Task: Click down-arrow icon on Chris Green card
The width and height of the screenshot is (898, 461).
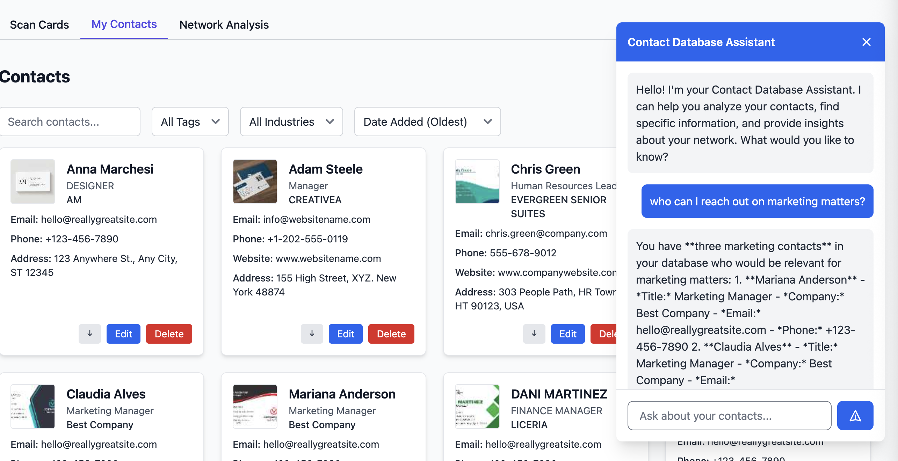Action: (x=534, y=334)
